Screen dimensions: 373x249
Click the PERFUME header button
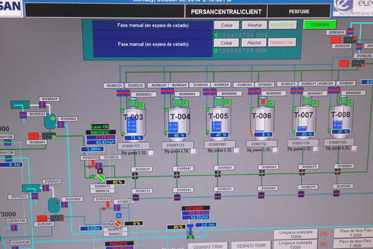[299, 11]
